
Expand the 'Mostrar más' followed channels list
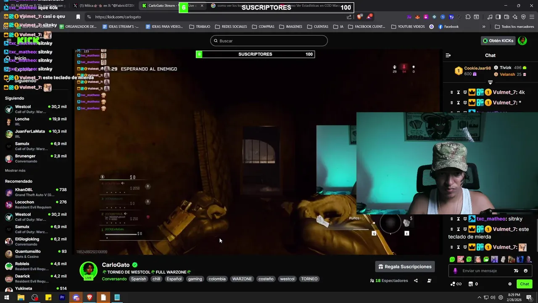pyautogui.click(x=15, y=170)
